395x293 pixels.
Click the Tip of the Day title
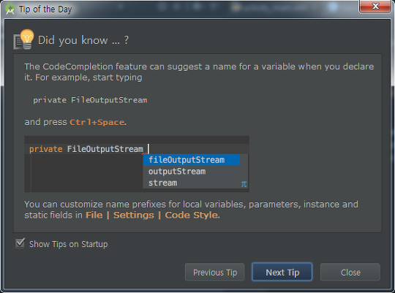point(45,9)
